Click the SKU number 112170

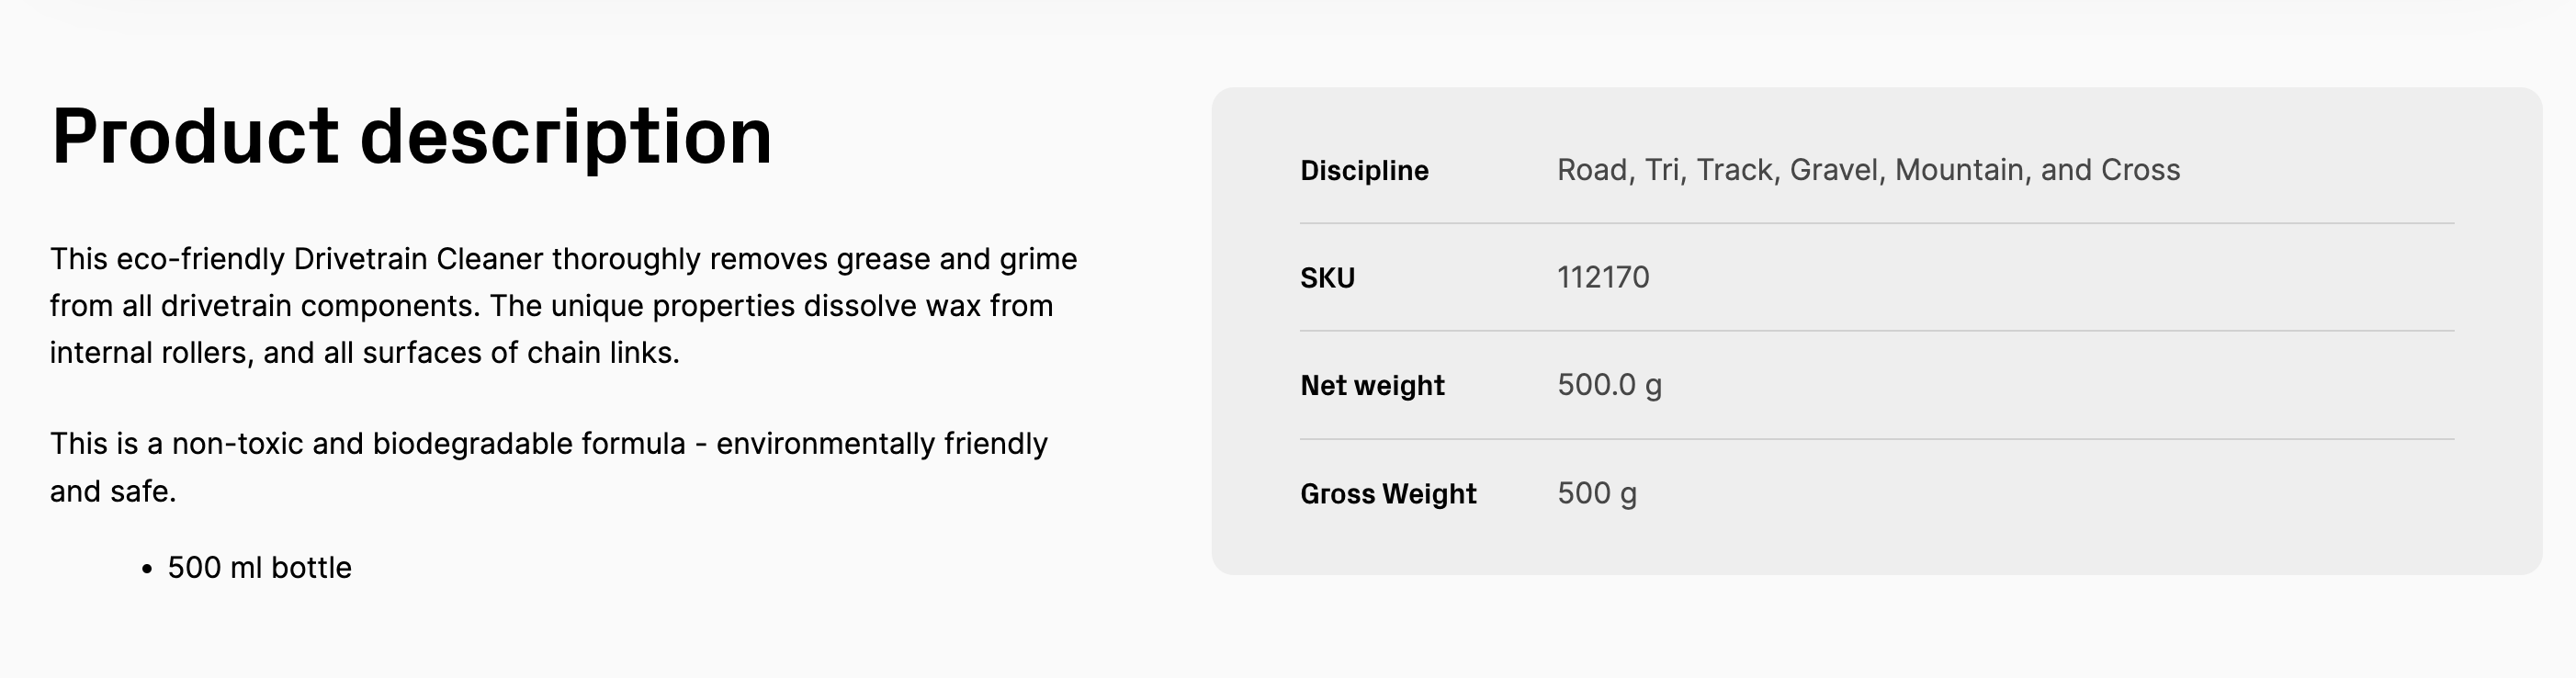(1603, 277)
